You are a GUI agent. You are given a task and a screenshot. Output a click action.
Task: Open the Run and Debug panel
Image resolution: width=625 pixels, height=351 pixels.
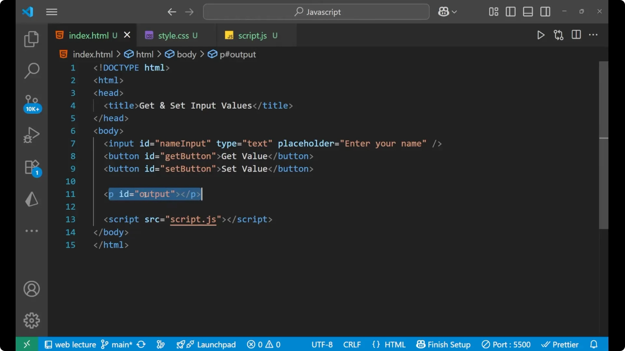coord(31,135)
